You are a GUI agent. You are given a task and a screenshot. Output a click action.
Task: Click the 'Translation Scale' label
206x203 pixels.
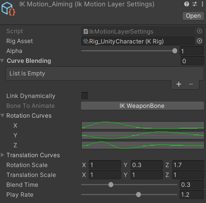tap(31, 175)
